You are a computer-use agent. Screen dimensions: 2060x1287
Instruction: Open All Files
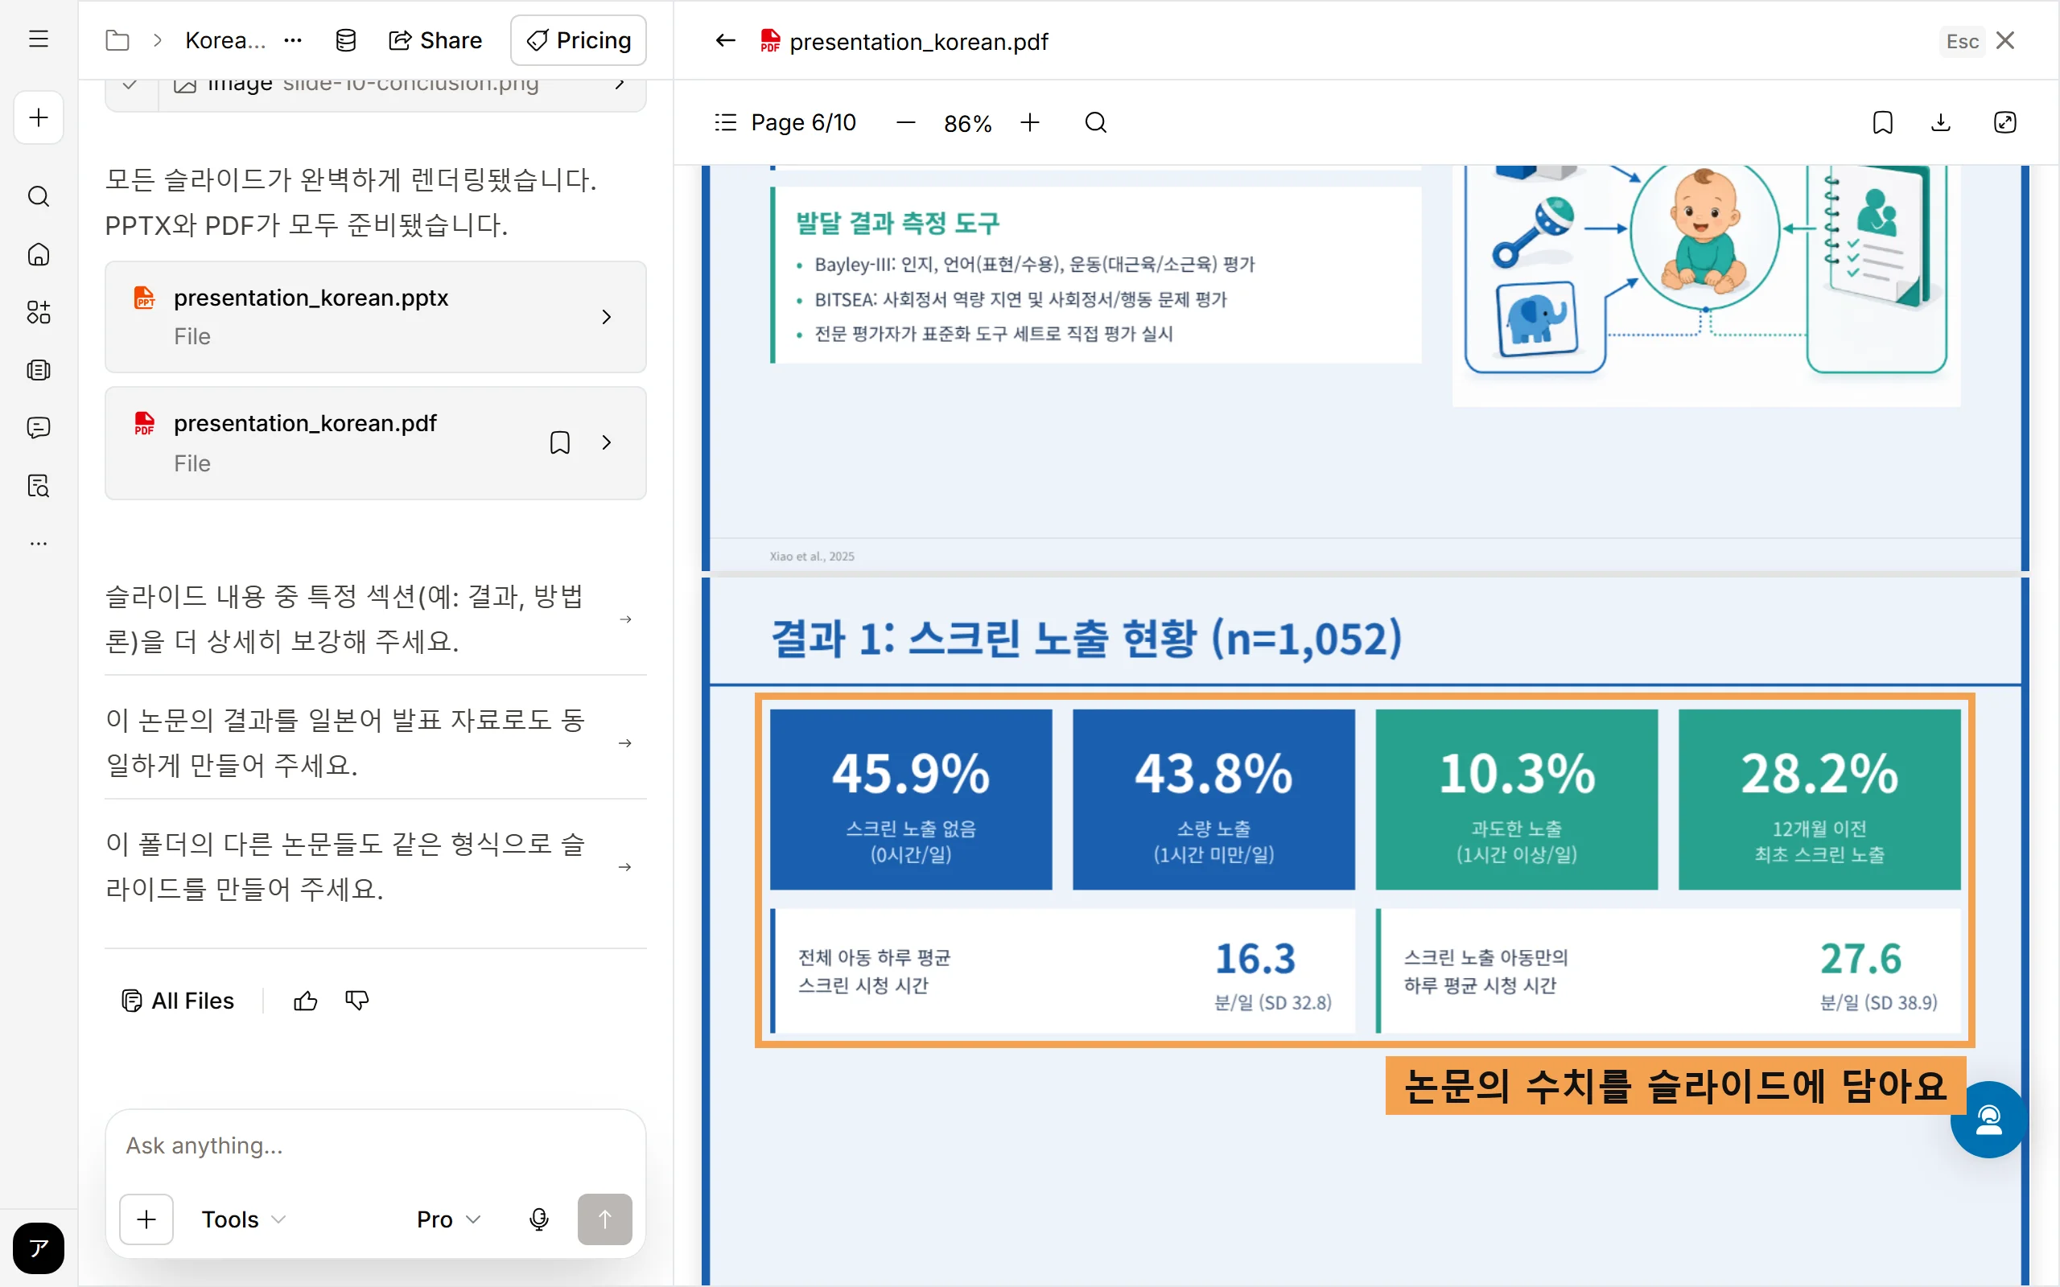click(x=178, y=1001)
